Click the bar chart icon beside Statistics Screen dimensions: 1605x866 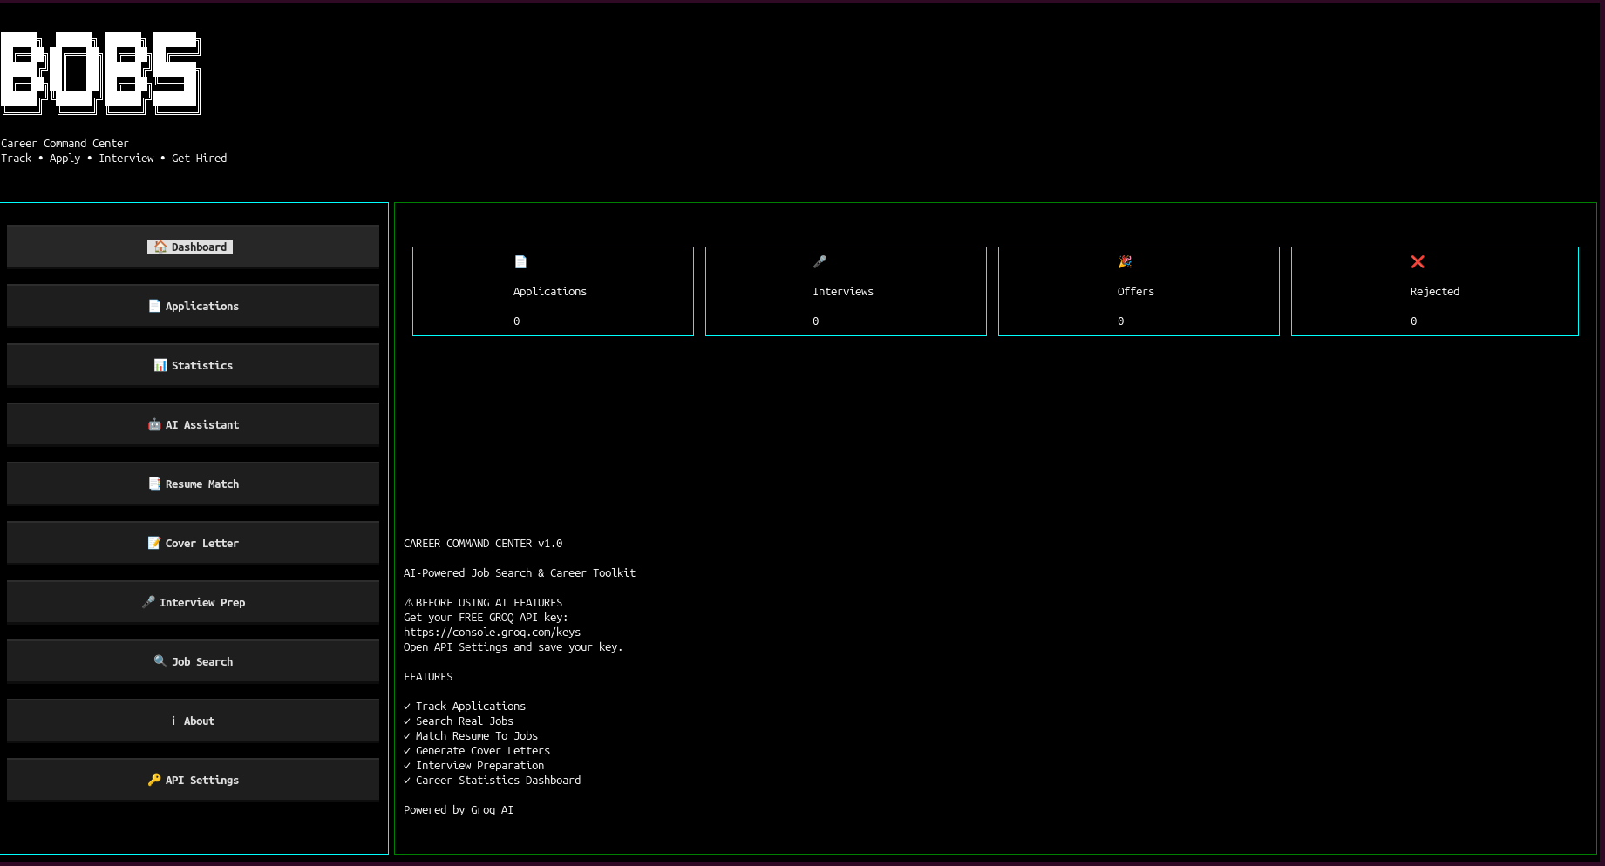pyautogui.click(x=160, y=365)
